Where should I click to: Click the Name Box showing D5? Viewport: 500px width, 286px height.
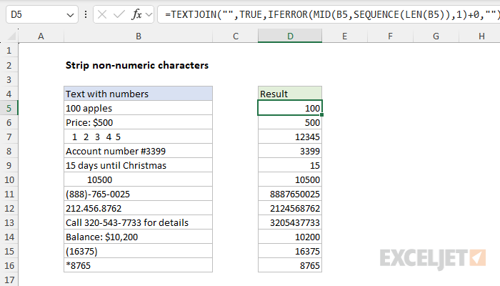tap(42, 14)
